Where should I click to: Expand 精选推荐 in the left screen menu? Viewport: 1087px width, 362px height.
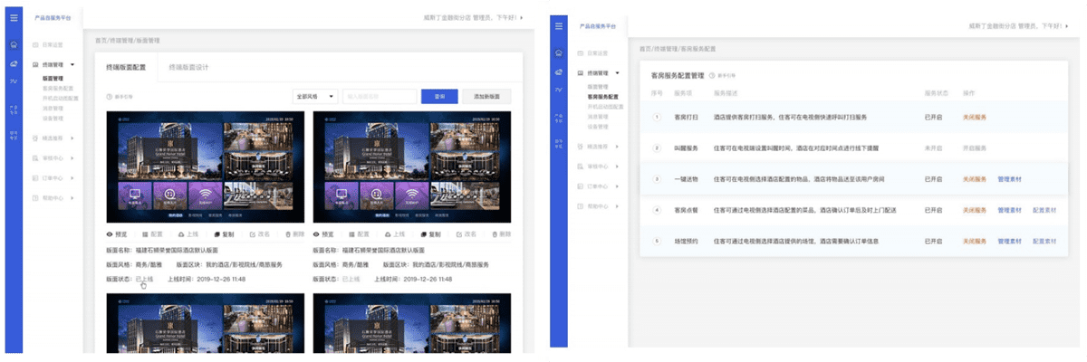tap(72, 138)
